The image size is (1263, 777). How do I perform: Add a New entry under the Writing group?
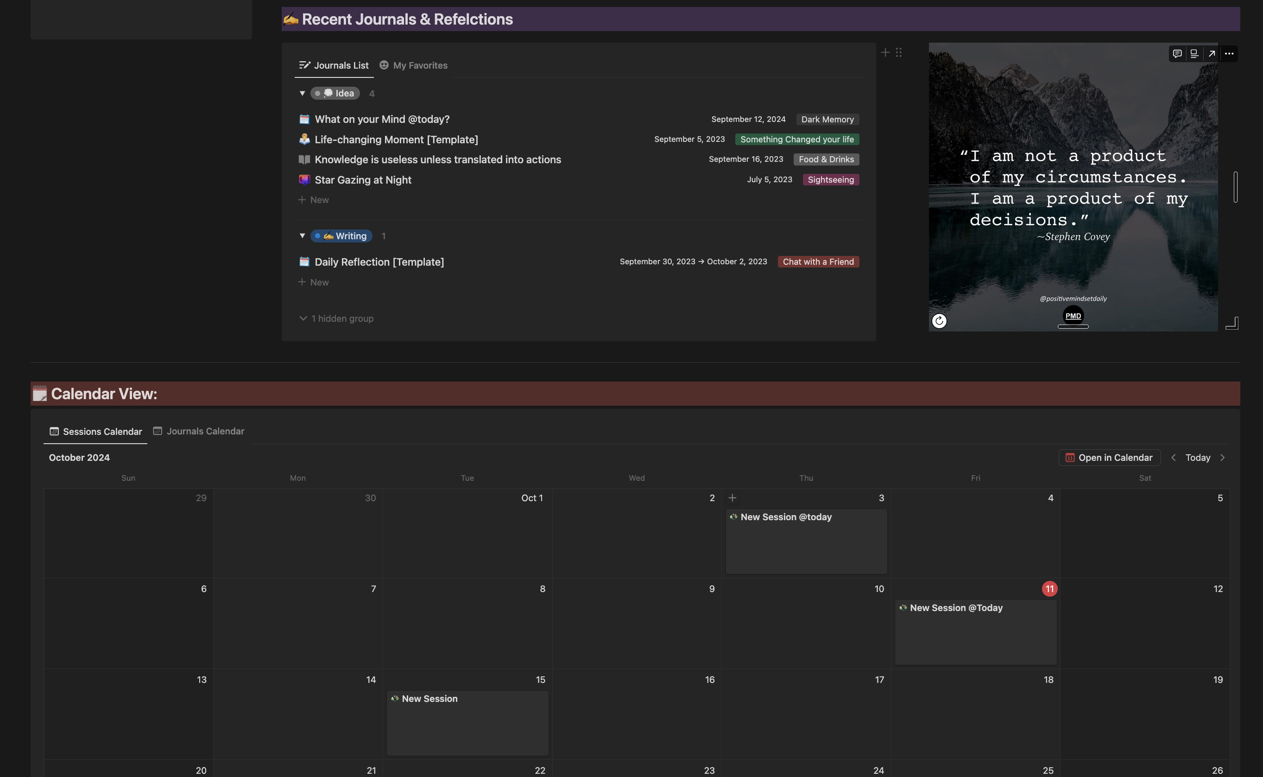[314, 282]
